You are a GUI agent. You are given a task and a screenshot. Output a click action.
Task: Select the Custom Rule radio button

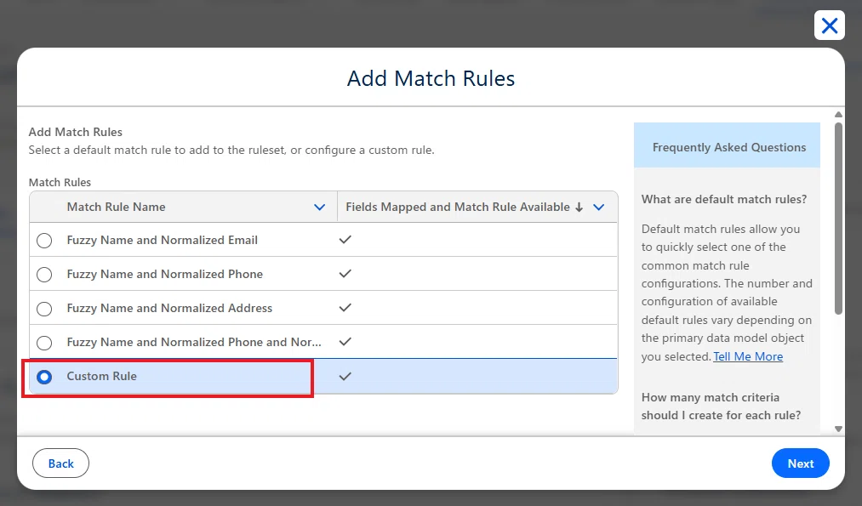[x=44, y=377]
